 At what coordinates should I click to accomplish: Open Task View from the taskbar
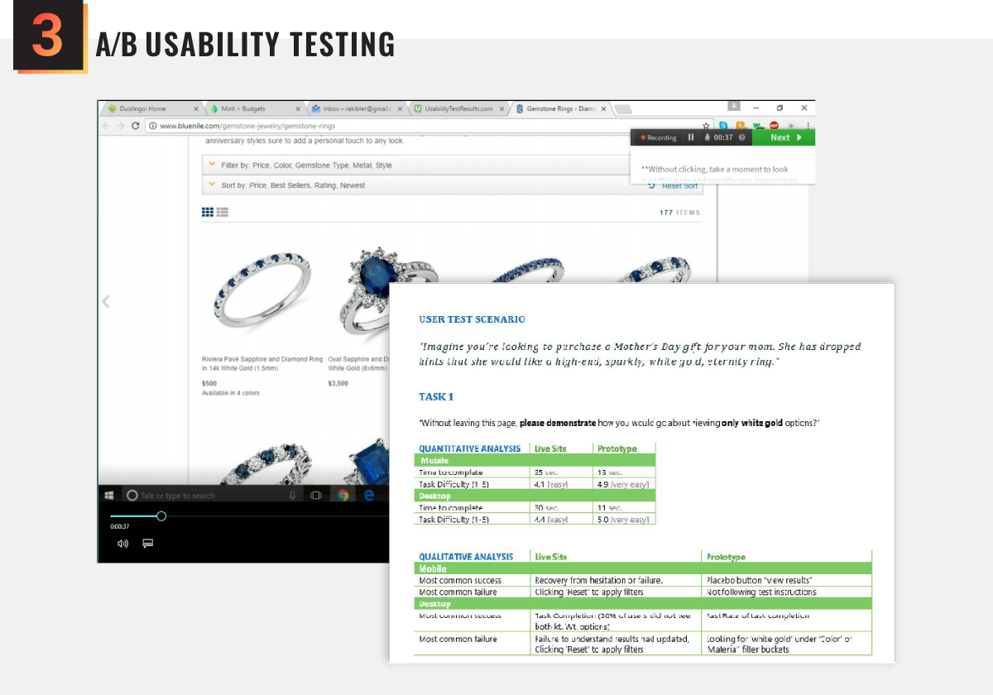click(x=316, y=496)
